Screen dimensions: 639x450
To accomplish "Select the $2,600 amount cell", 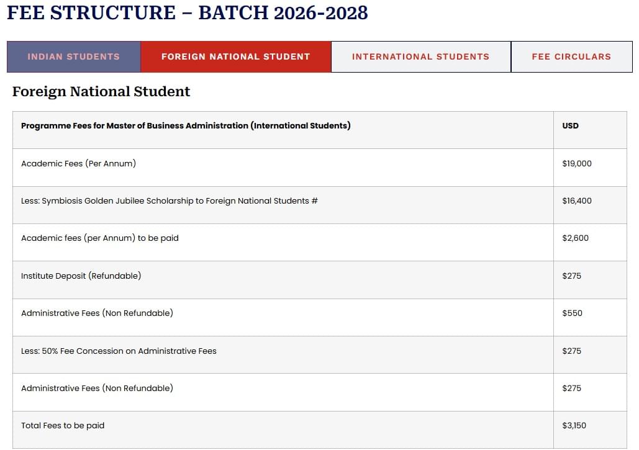I will pyautogui.click(x=575, y=238).
